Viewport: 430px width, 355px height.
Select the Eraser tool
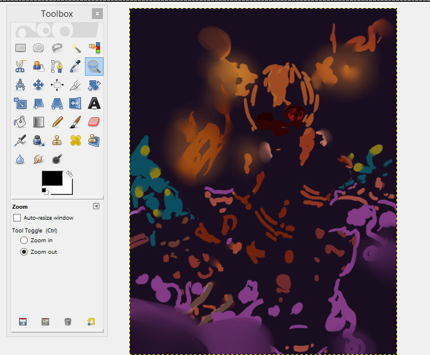(94, 122)
